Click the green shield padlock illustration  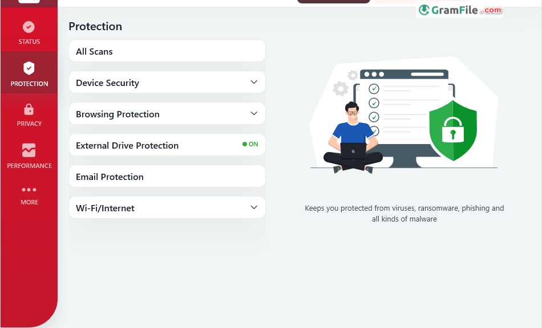pyautogui.click(x=452, y=131)
